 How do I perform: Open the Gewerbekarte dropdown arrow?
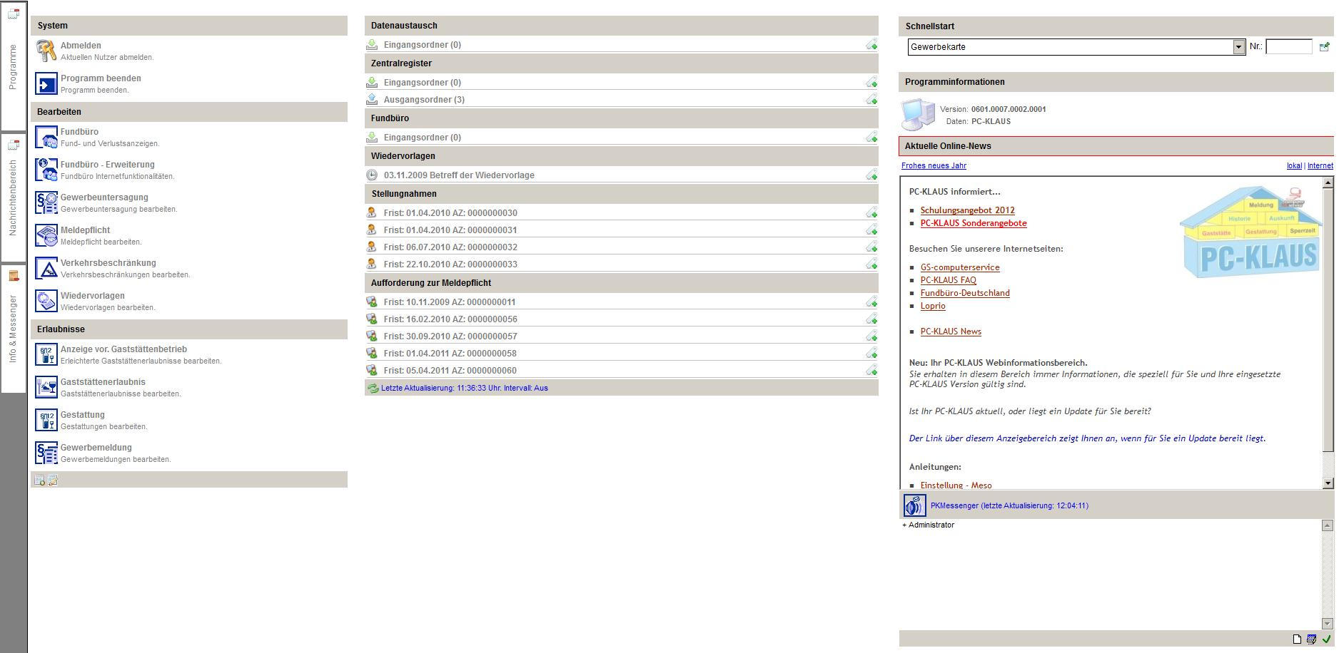tap(1238, 47)
